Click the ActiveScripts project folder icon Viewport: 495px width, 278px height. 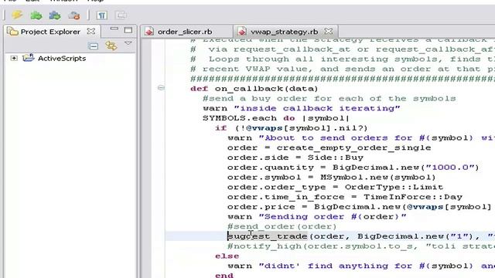28,58
